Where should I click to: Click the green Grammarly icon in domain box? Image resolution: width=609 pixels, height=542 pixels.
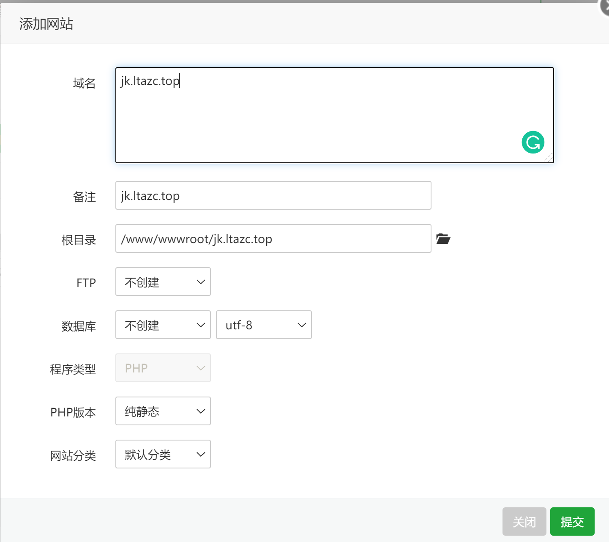tap(533, 142)
